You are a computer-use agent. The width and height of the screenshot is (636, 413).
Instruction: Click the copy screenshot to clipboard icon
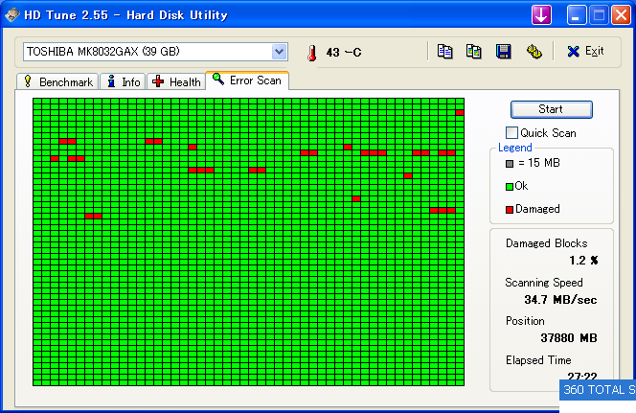point(473,52)
